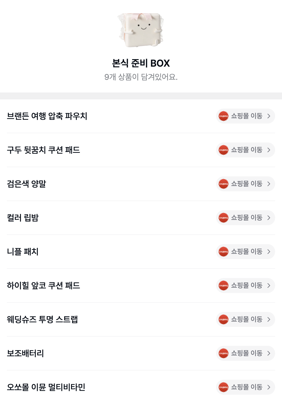
Task: Select the 하이힐 앞코 쿠션 패드 item name
Action: 43,286
